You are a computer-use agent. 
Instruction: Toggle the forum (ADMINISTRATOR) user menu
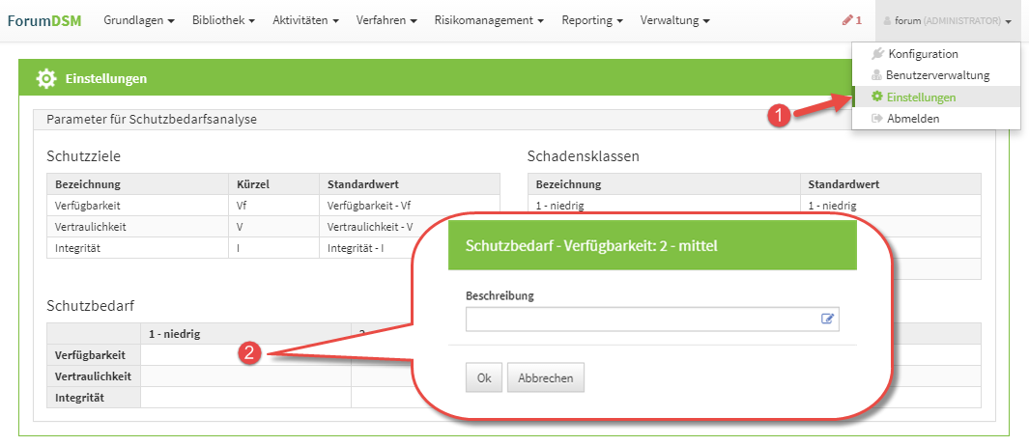coord(947,21)
